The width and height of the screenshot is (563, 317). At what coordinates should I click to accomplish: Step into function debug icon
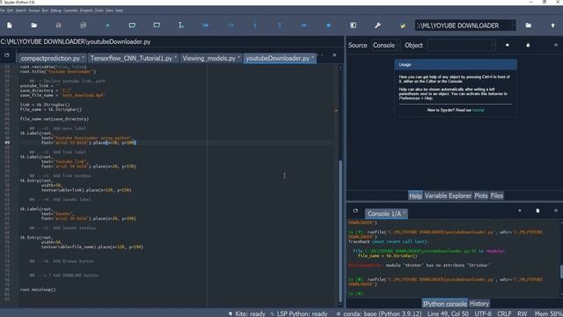(x=255, y=26)
